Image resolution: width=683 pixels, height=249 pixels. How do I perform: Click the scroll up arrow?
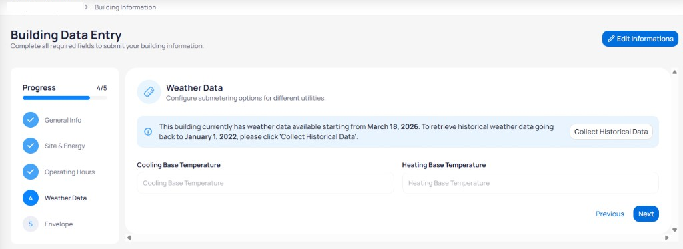tap(675, 72)
